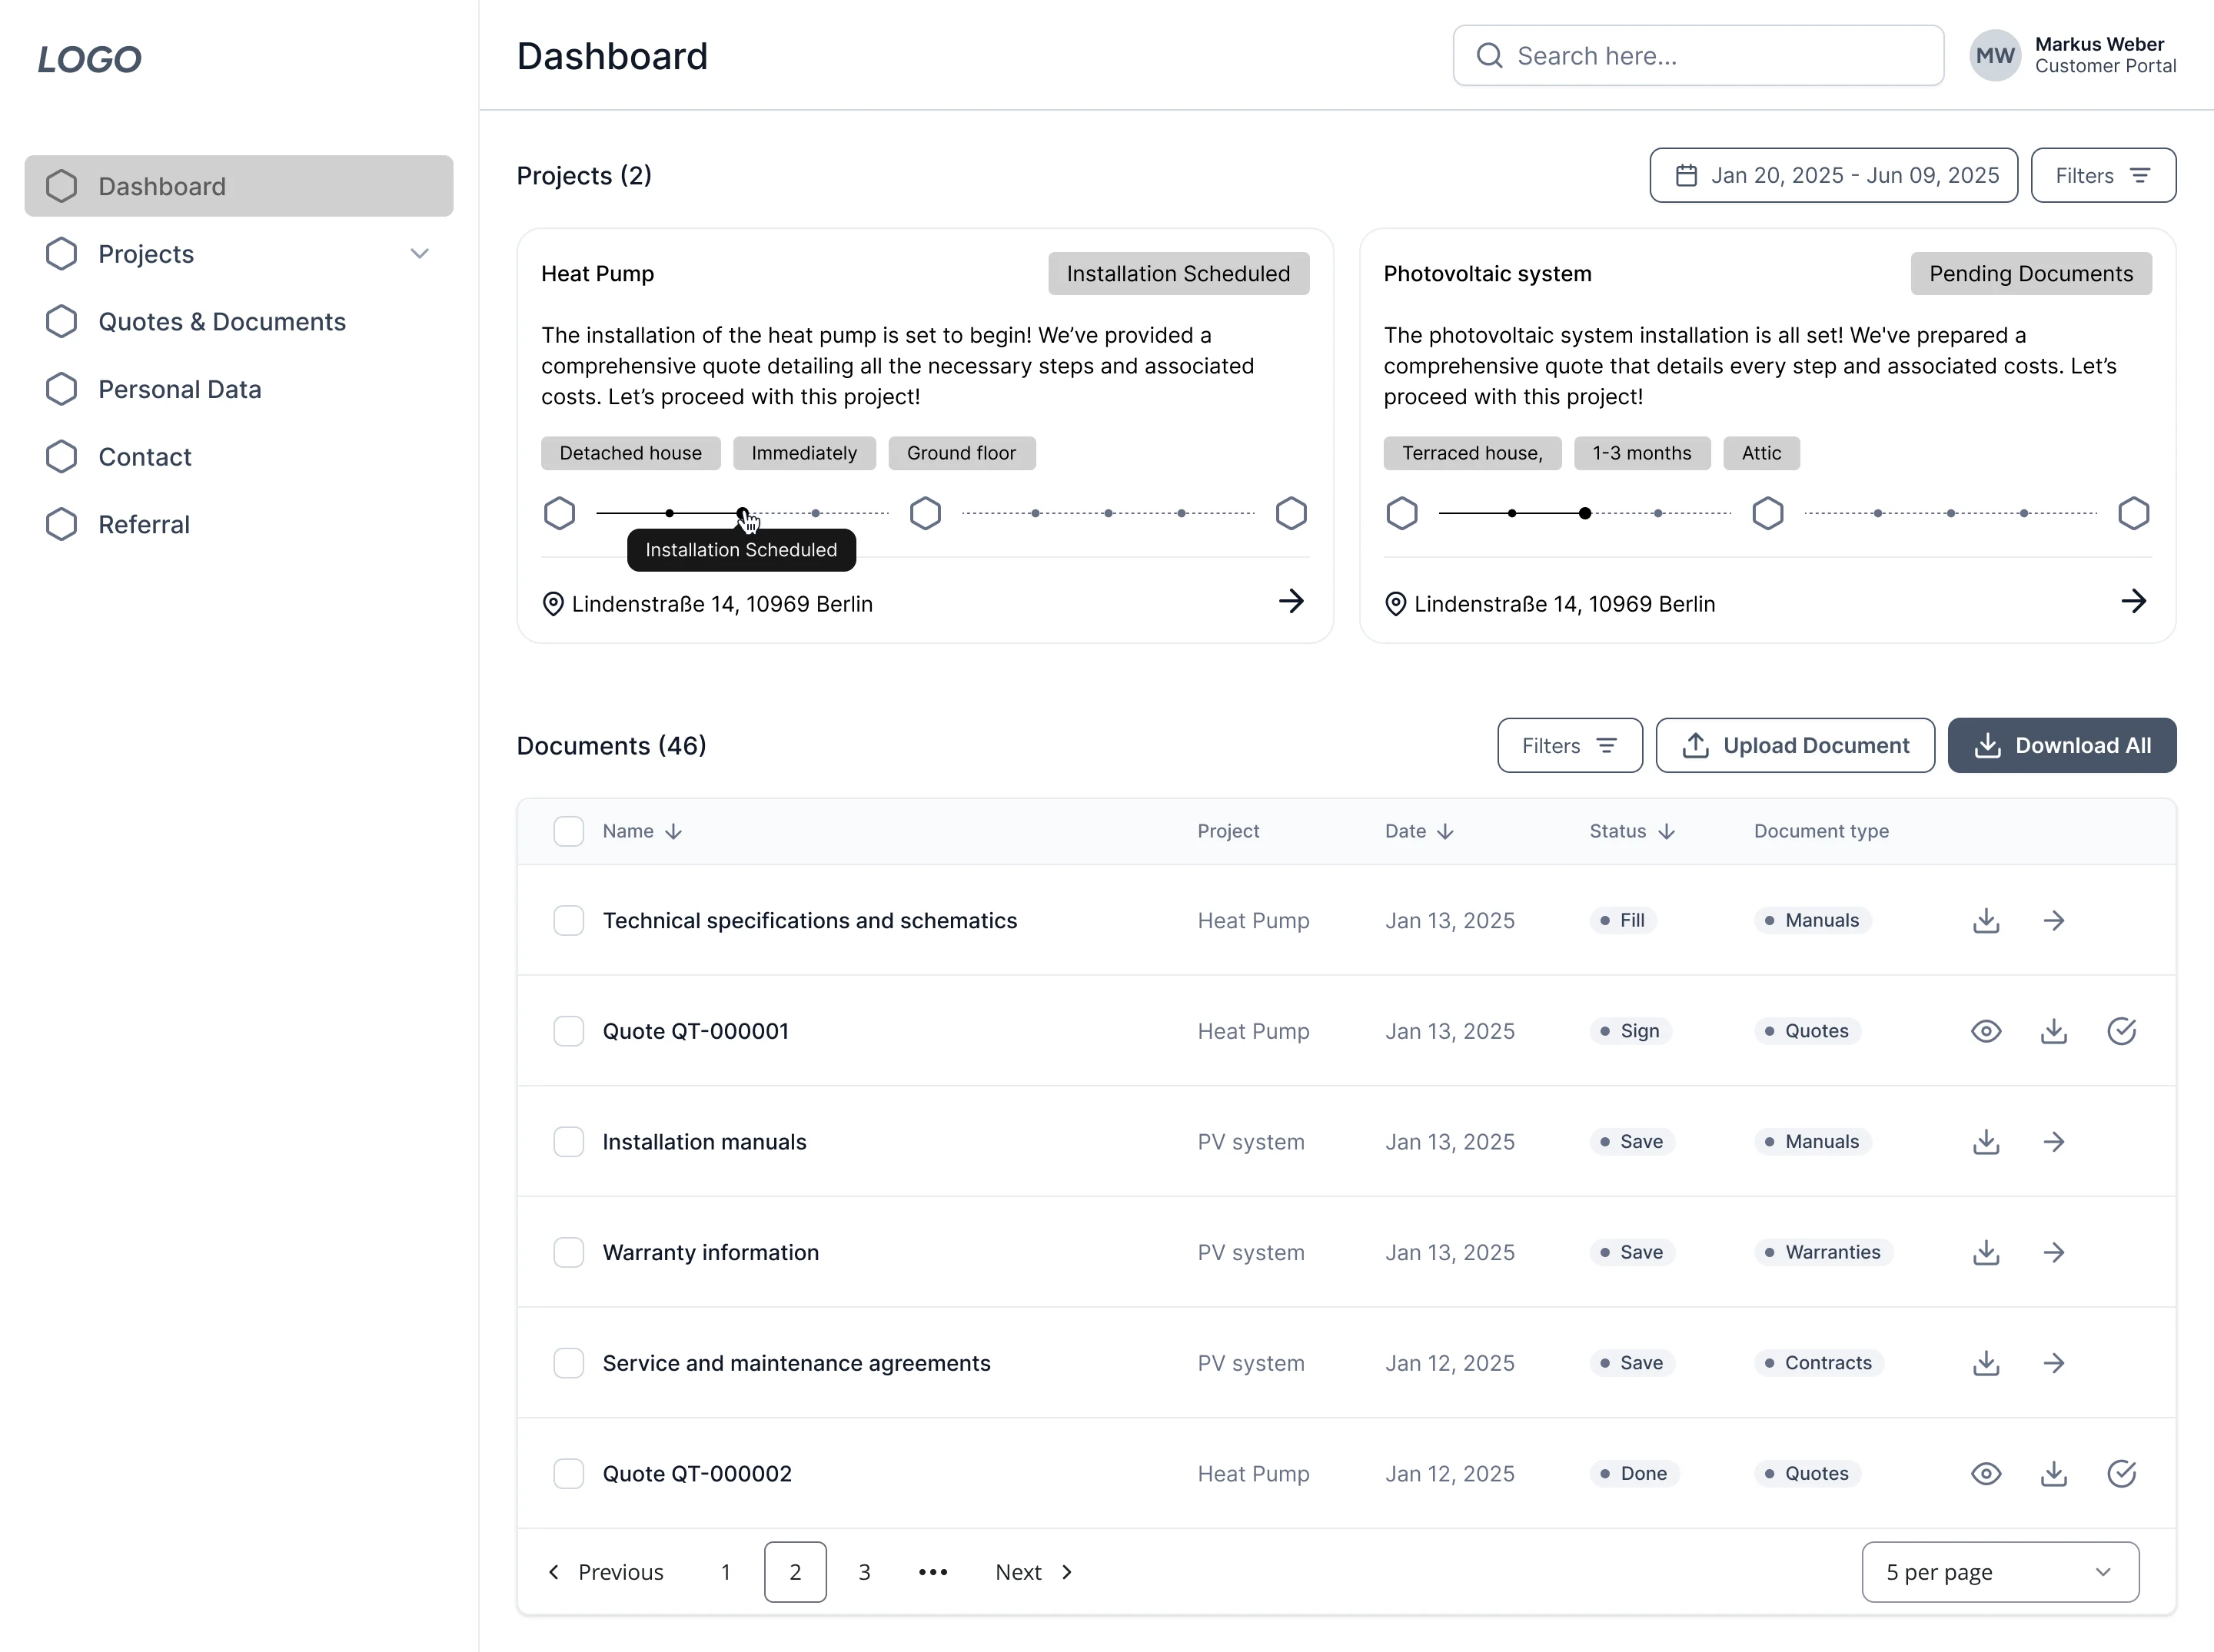Click the Upload Document button

[1795, 745]
